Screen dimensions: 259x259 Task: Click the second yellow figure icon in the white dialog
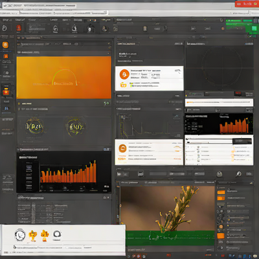pos(45,236)
